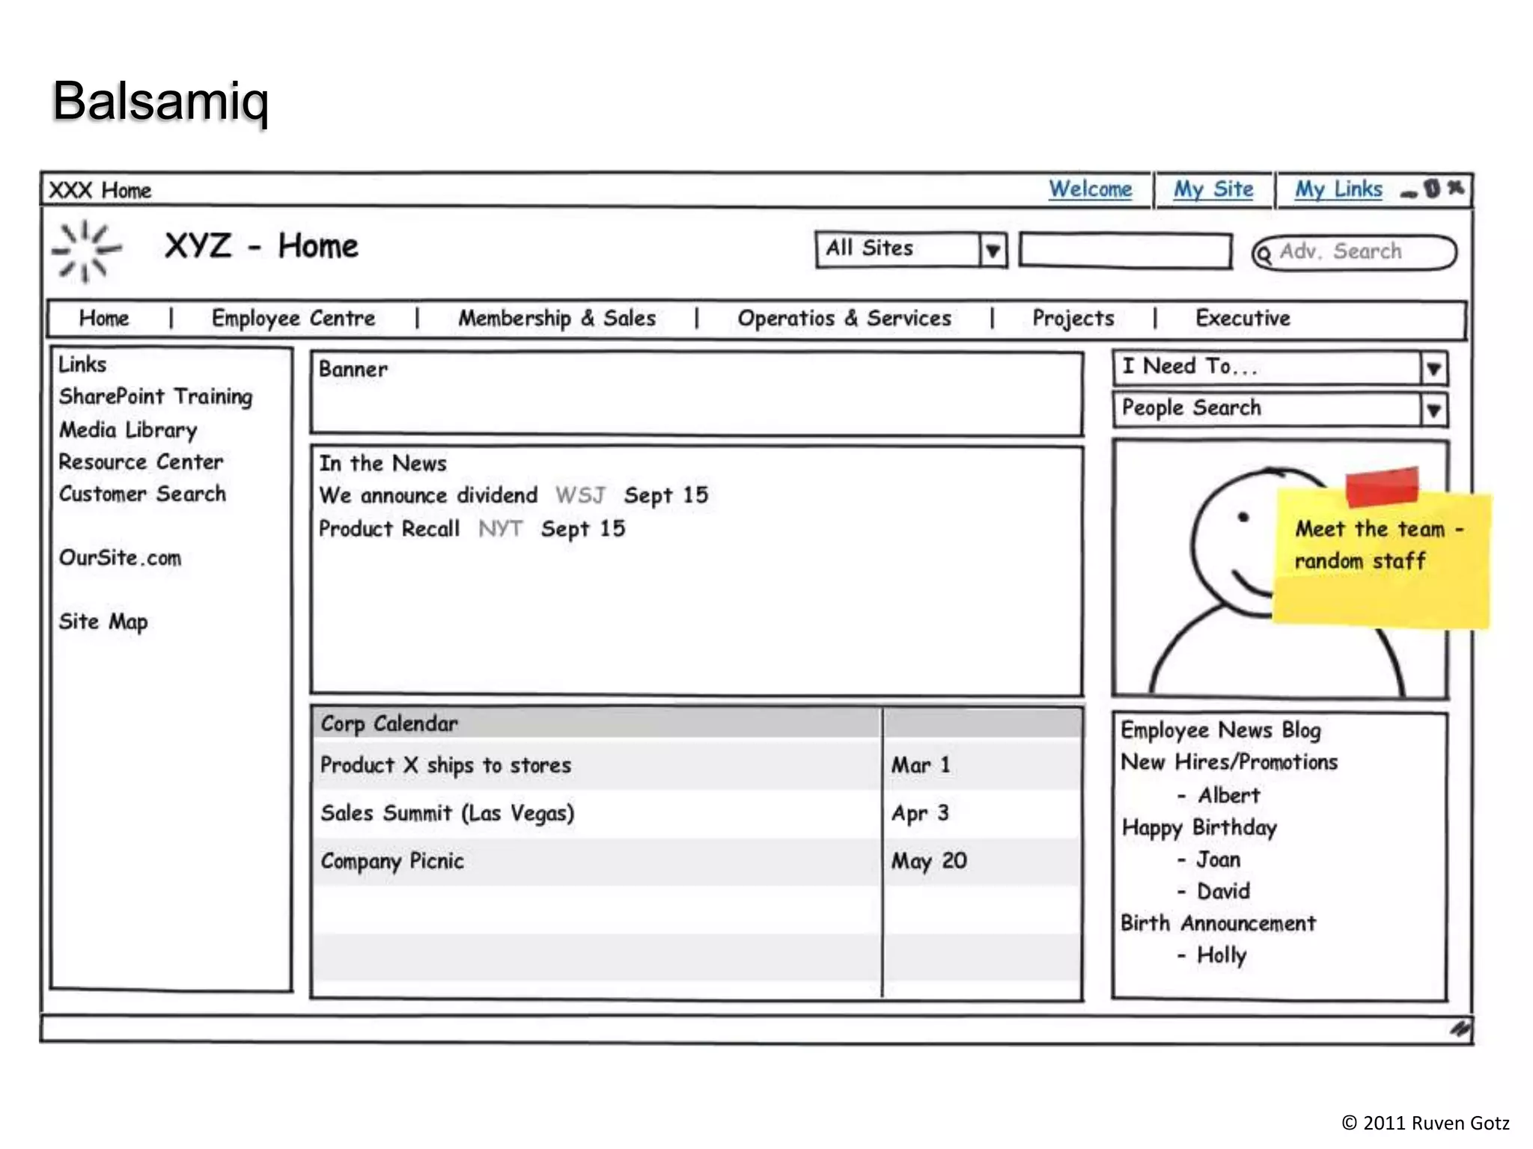Open the Membership & Sales tab
The image size is (1533, 1149).
tap(557, 319)
